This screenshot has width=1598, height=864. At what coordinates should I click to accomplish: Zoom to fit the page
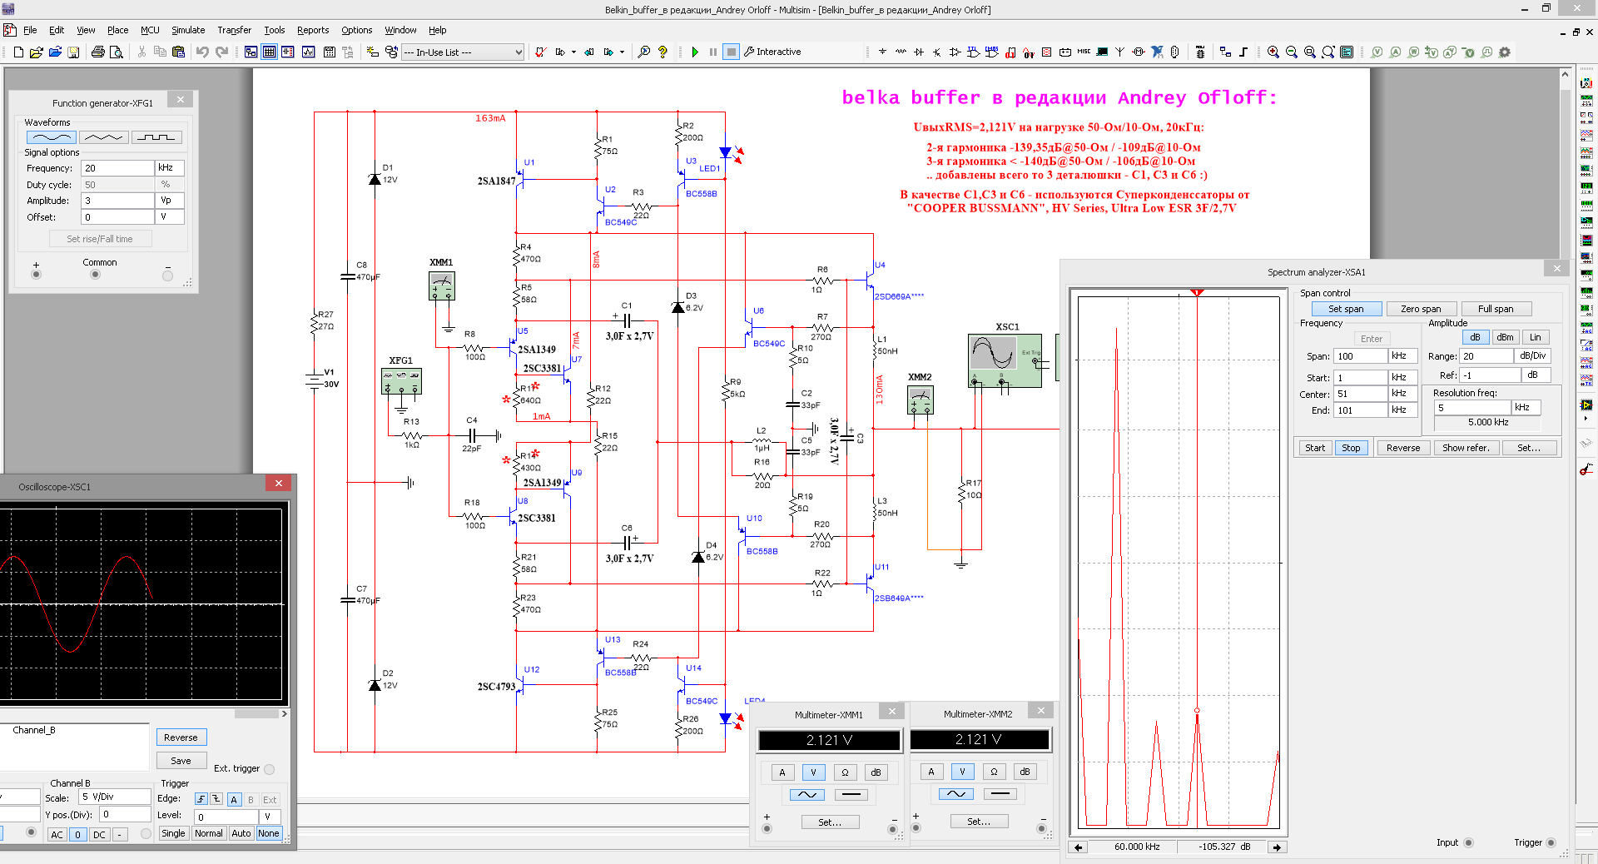pos(1328,52)
